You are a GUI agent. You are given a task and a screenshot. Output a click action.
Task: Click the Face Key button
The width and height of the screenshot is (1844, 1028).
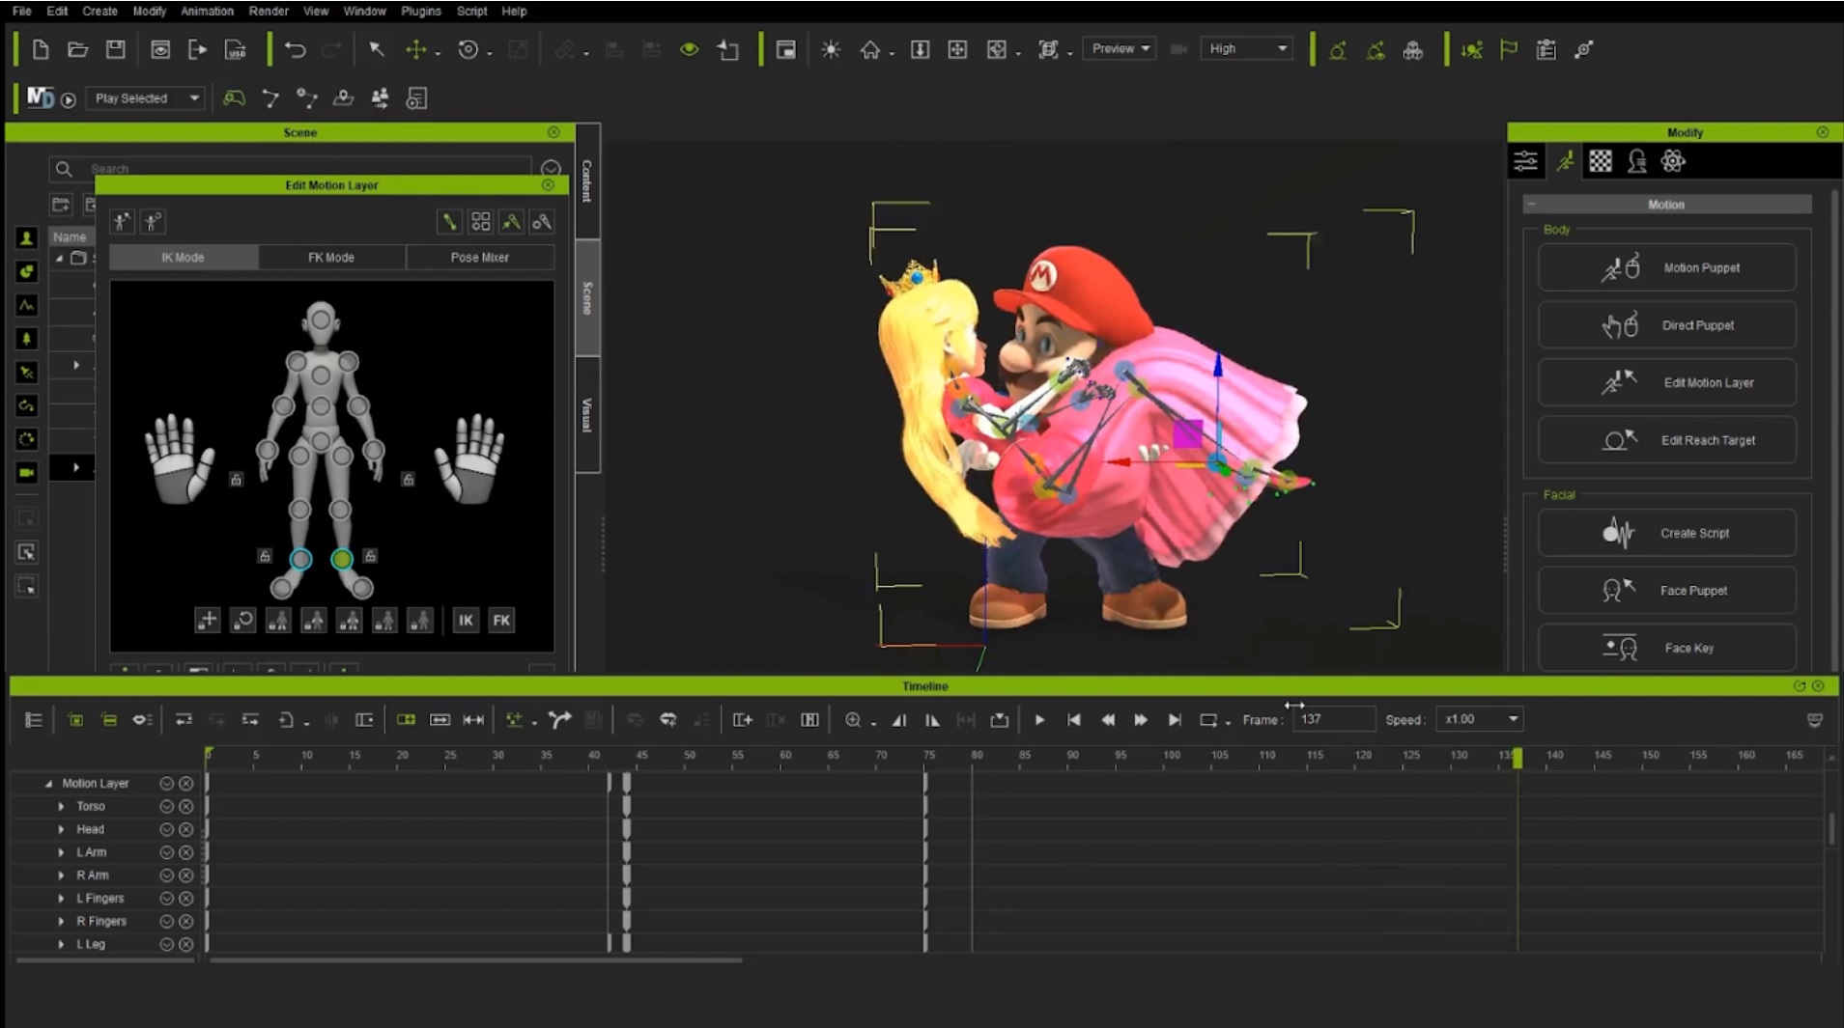(1667, 648)
